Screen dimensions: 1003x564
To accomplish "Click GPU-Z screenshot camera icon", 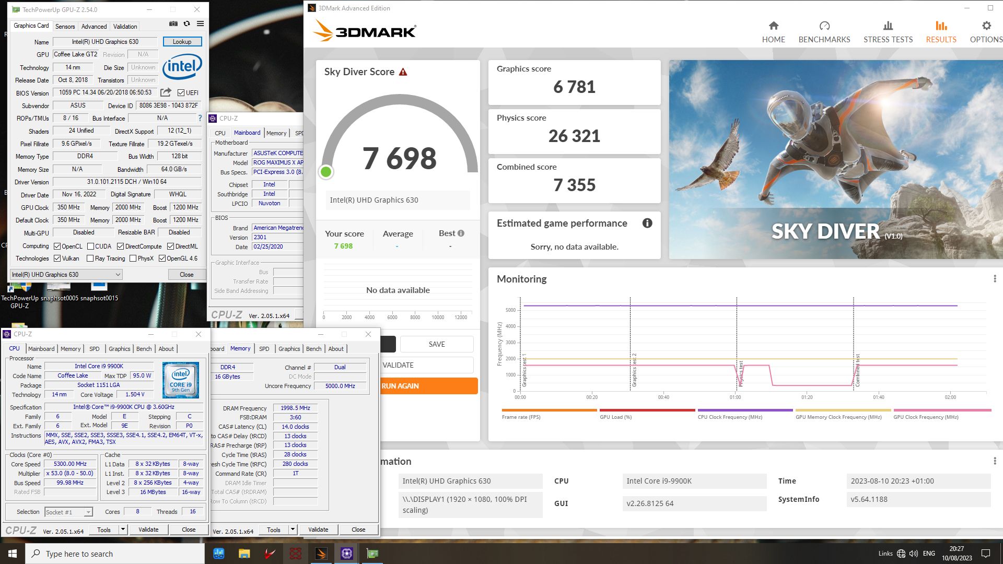I will click(173, 24).
